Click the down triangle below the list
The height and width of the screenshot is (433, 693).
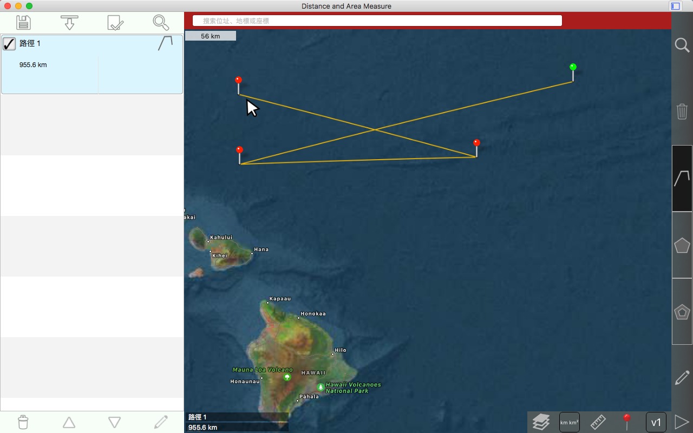(114, 422)
